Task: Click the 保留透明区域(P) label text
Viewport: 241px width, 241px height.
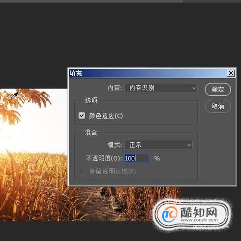Action: [113, 172]
